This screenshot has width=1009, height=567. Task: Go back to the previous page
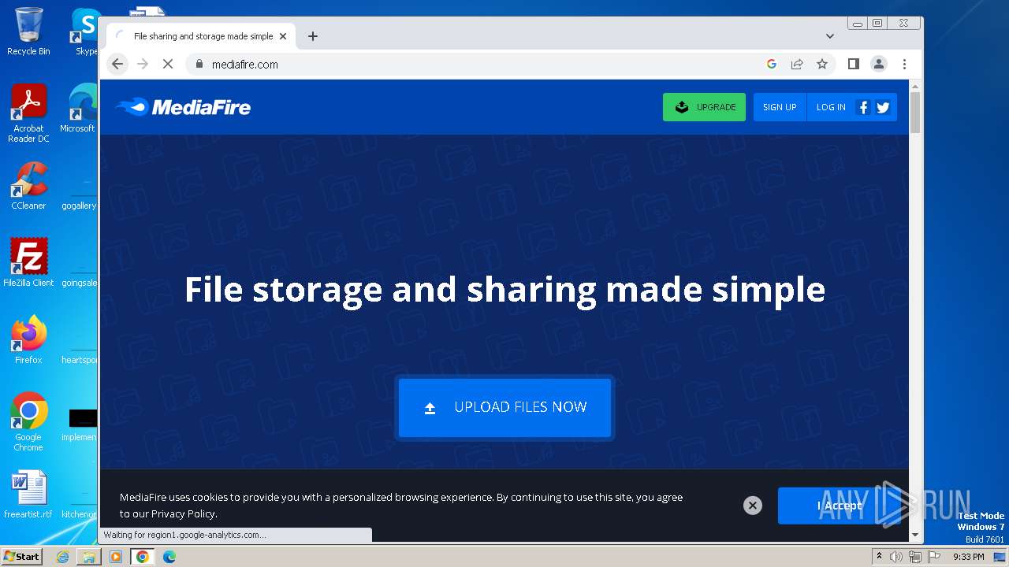(117, 65)
